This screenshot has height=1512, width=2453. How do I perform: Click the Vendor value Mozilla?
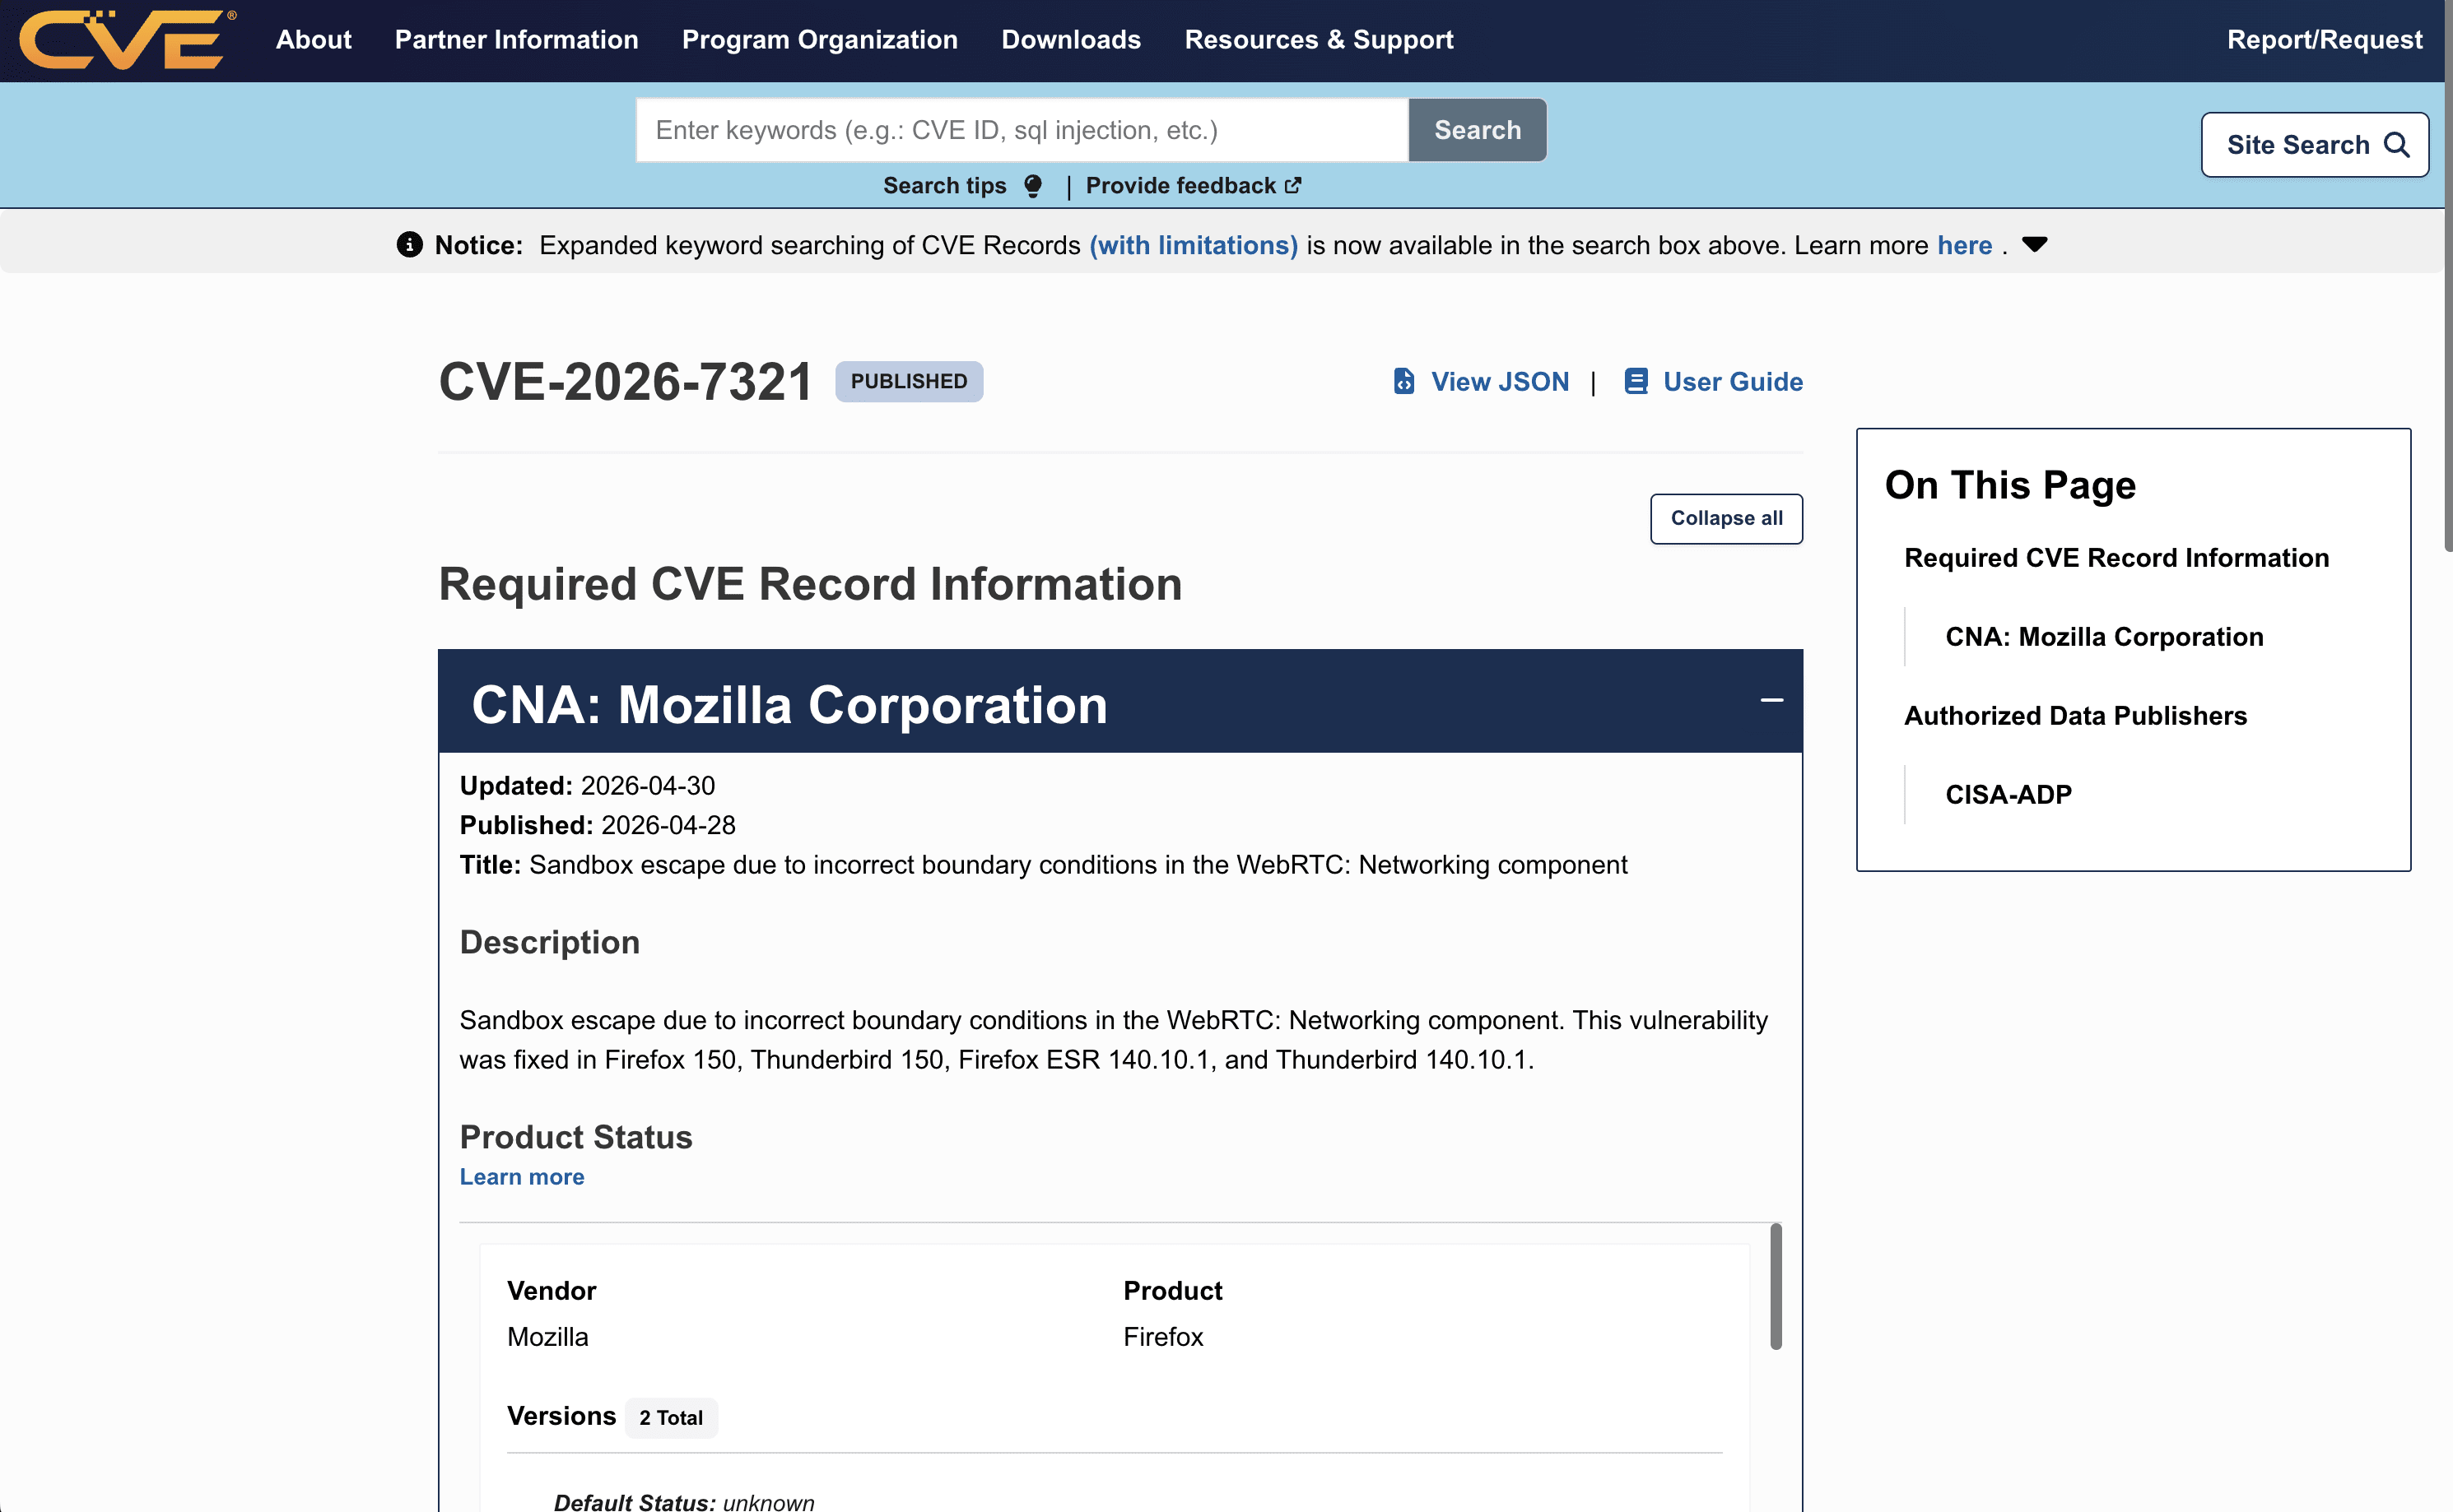[x=547, y=1337]
